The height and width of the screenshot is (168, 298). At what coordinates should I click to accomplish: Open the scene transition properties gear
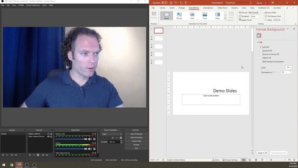(121, 138)
